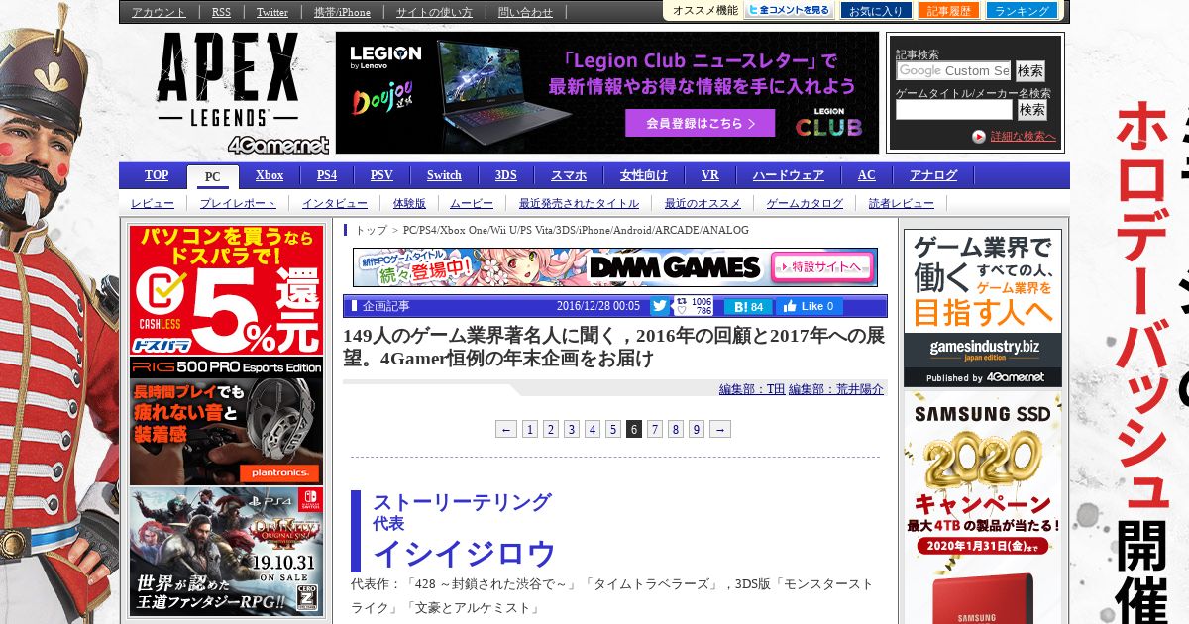Screen dimensions: 1189x624
Task: Go to previous page arrow
Action: pyautogui.click(x=506, y=429)
